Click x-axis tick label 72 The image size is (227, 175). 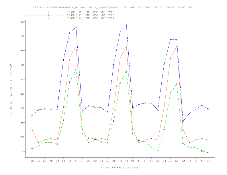tap(183, 161)
